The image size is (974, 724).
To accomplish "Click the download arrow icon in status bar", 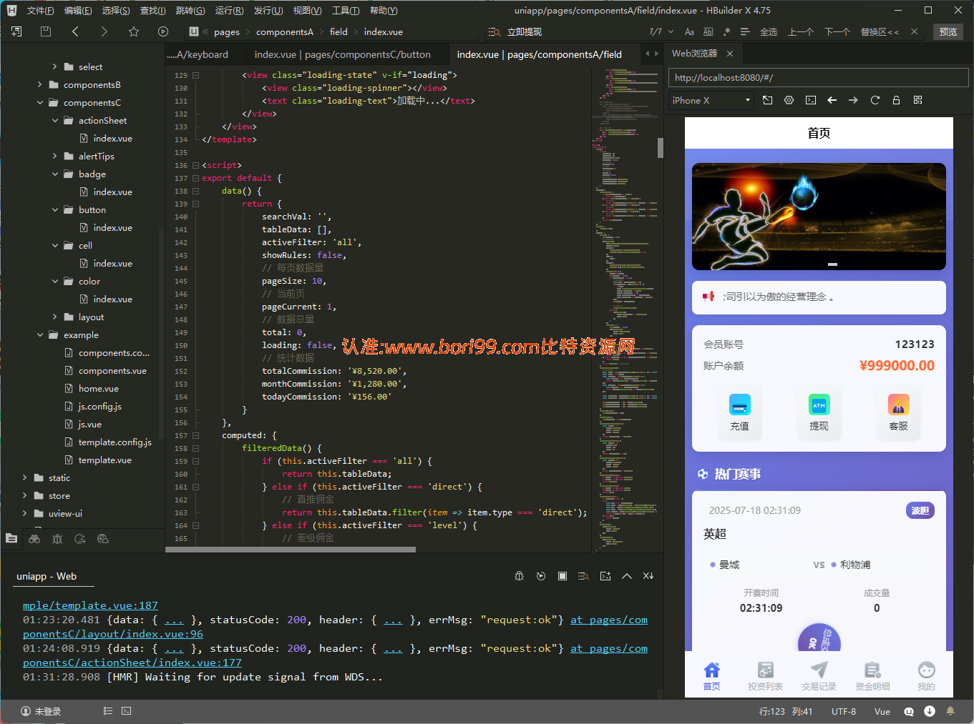I will pyautogui.click(x=930, y=711).
